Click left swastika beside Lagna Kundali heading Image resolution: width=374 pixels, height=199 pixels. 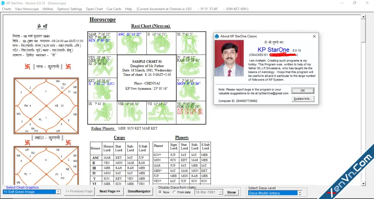(27, 67)
